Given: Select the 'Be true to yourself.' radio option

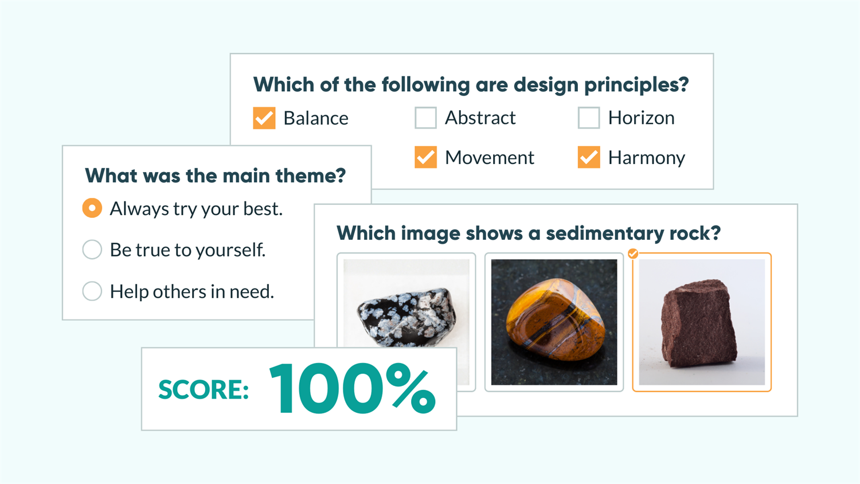Looking at the screenshot, I should tap(92, 249).
